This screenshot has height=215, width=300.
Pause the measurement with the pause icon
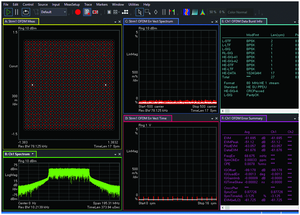(x=17, y=12)
